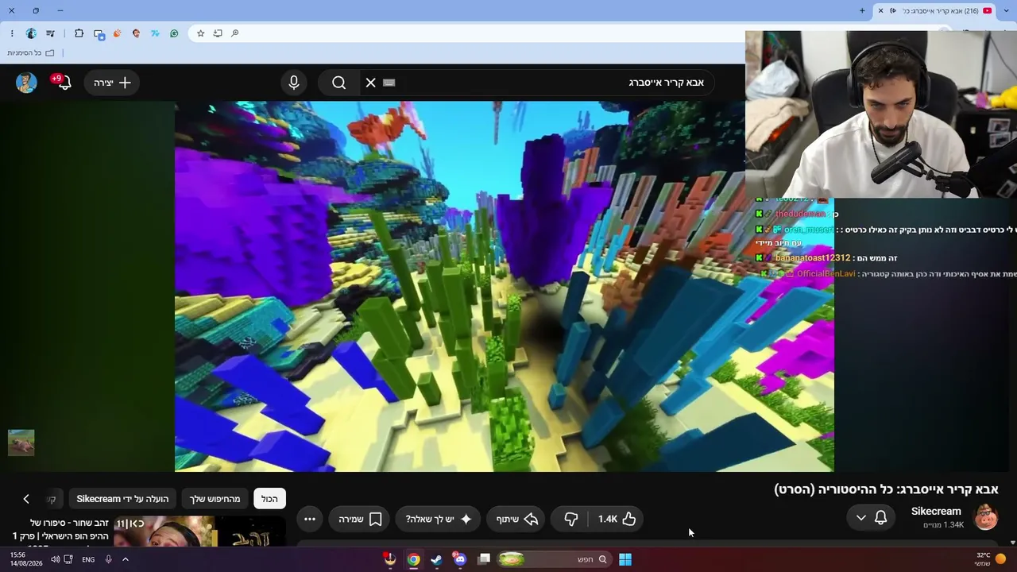Click username OfficialBenLavi in chat overlay
Viewport: 1017px width, 572px height.
click(x=826, y=274)
